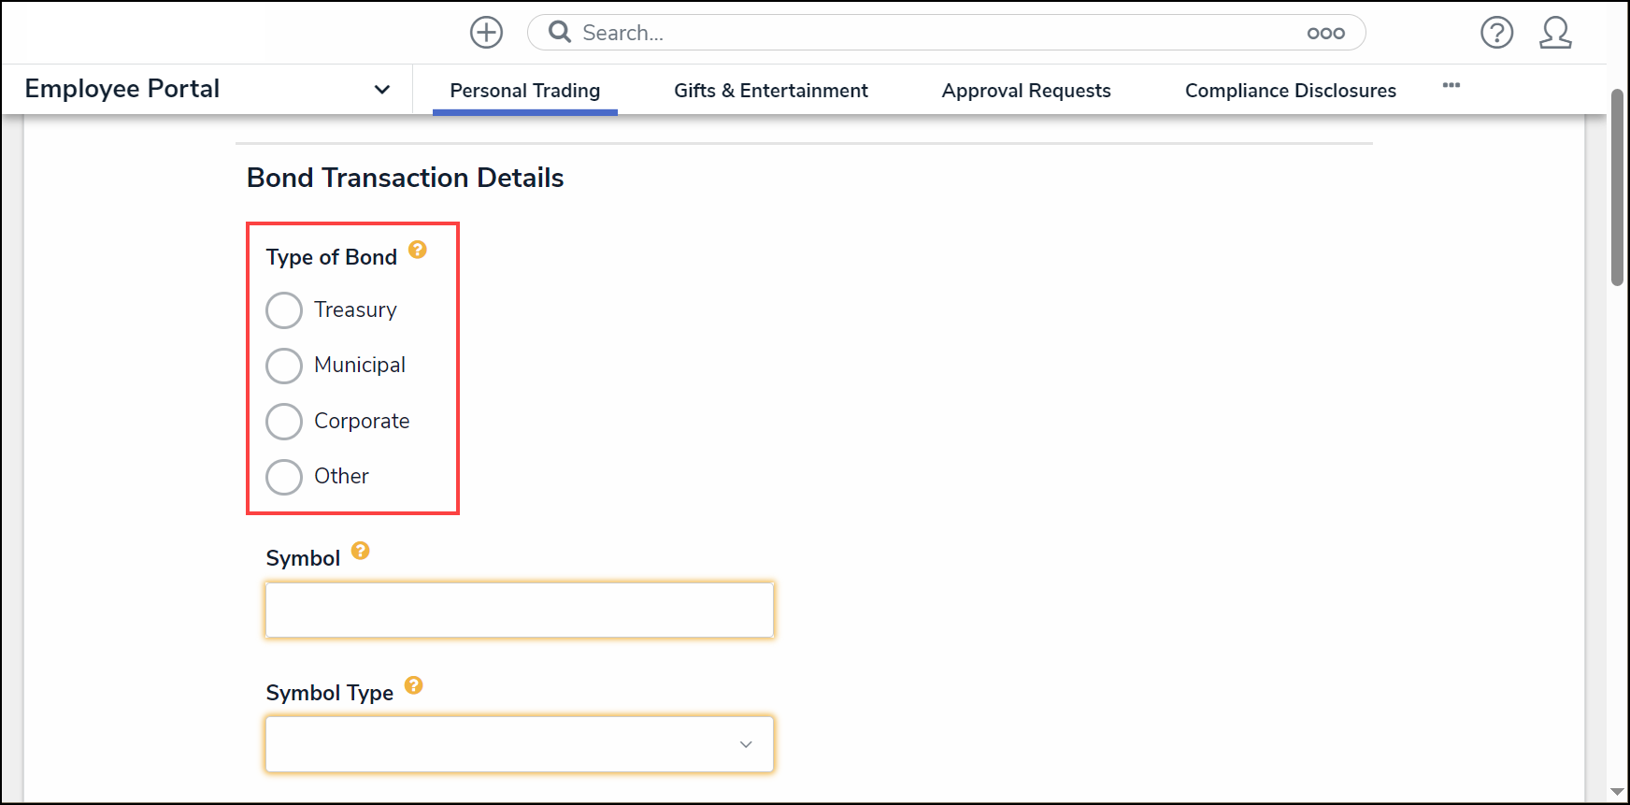Image resolution: width=1630 pixels, height=805 pixels.
Task: Click help icon next to Type of Bond
Action: pos(418,250)
